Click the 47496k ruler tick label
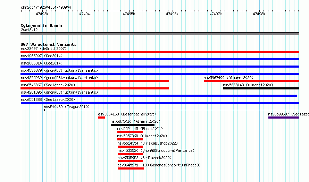The image size is (309, 182). coord(172,14)
